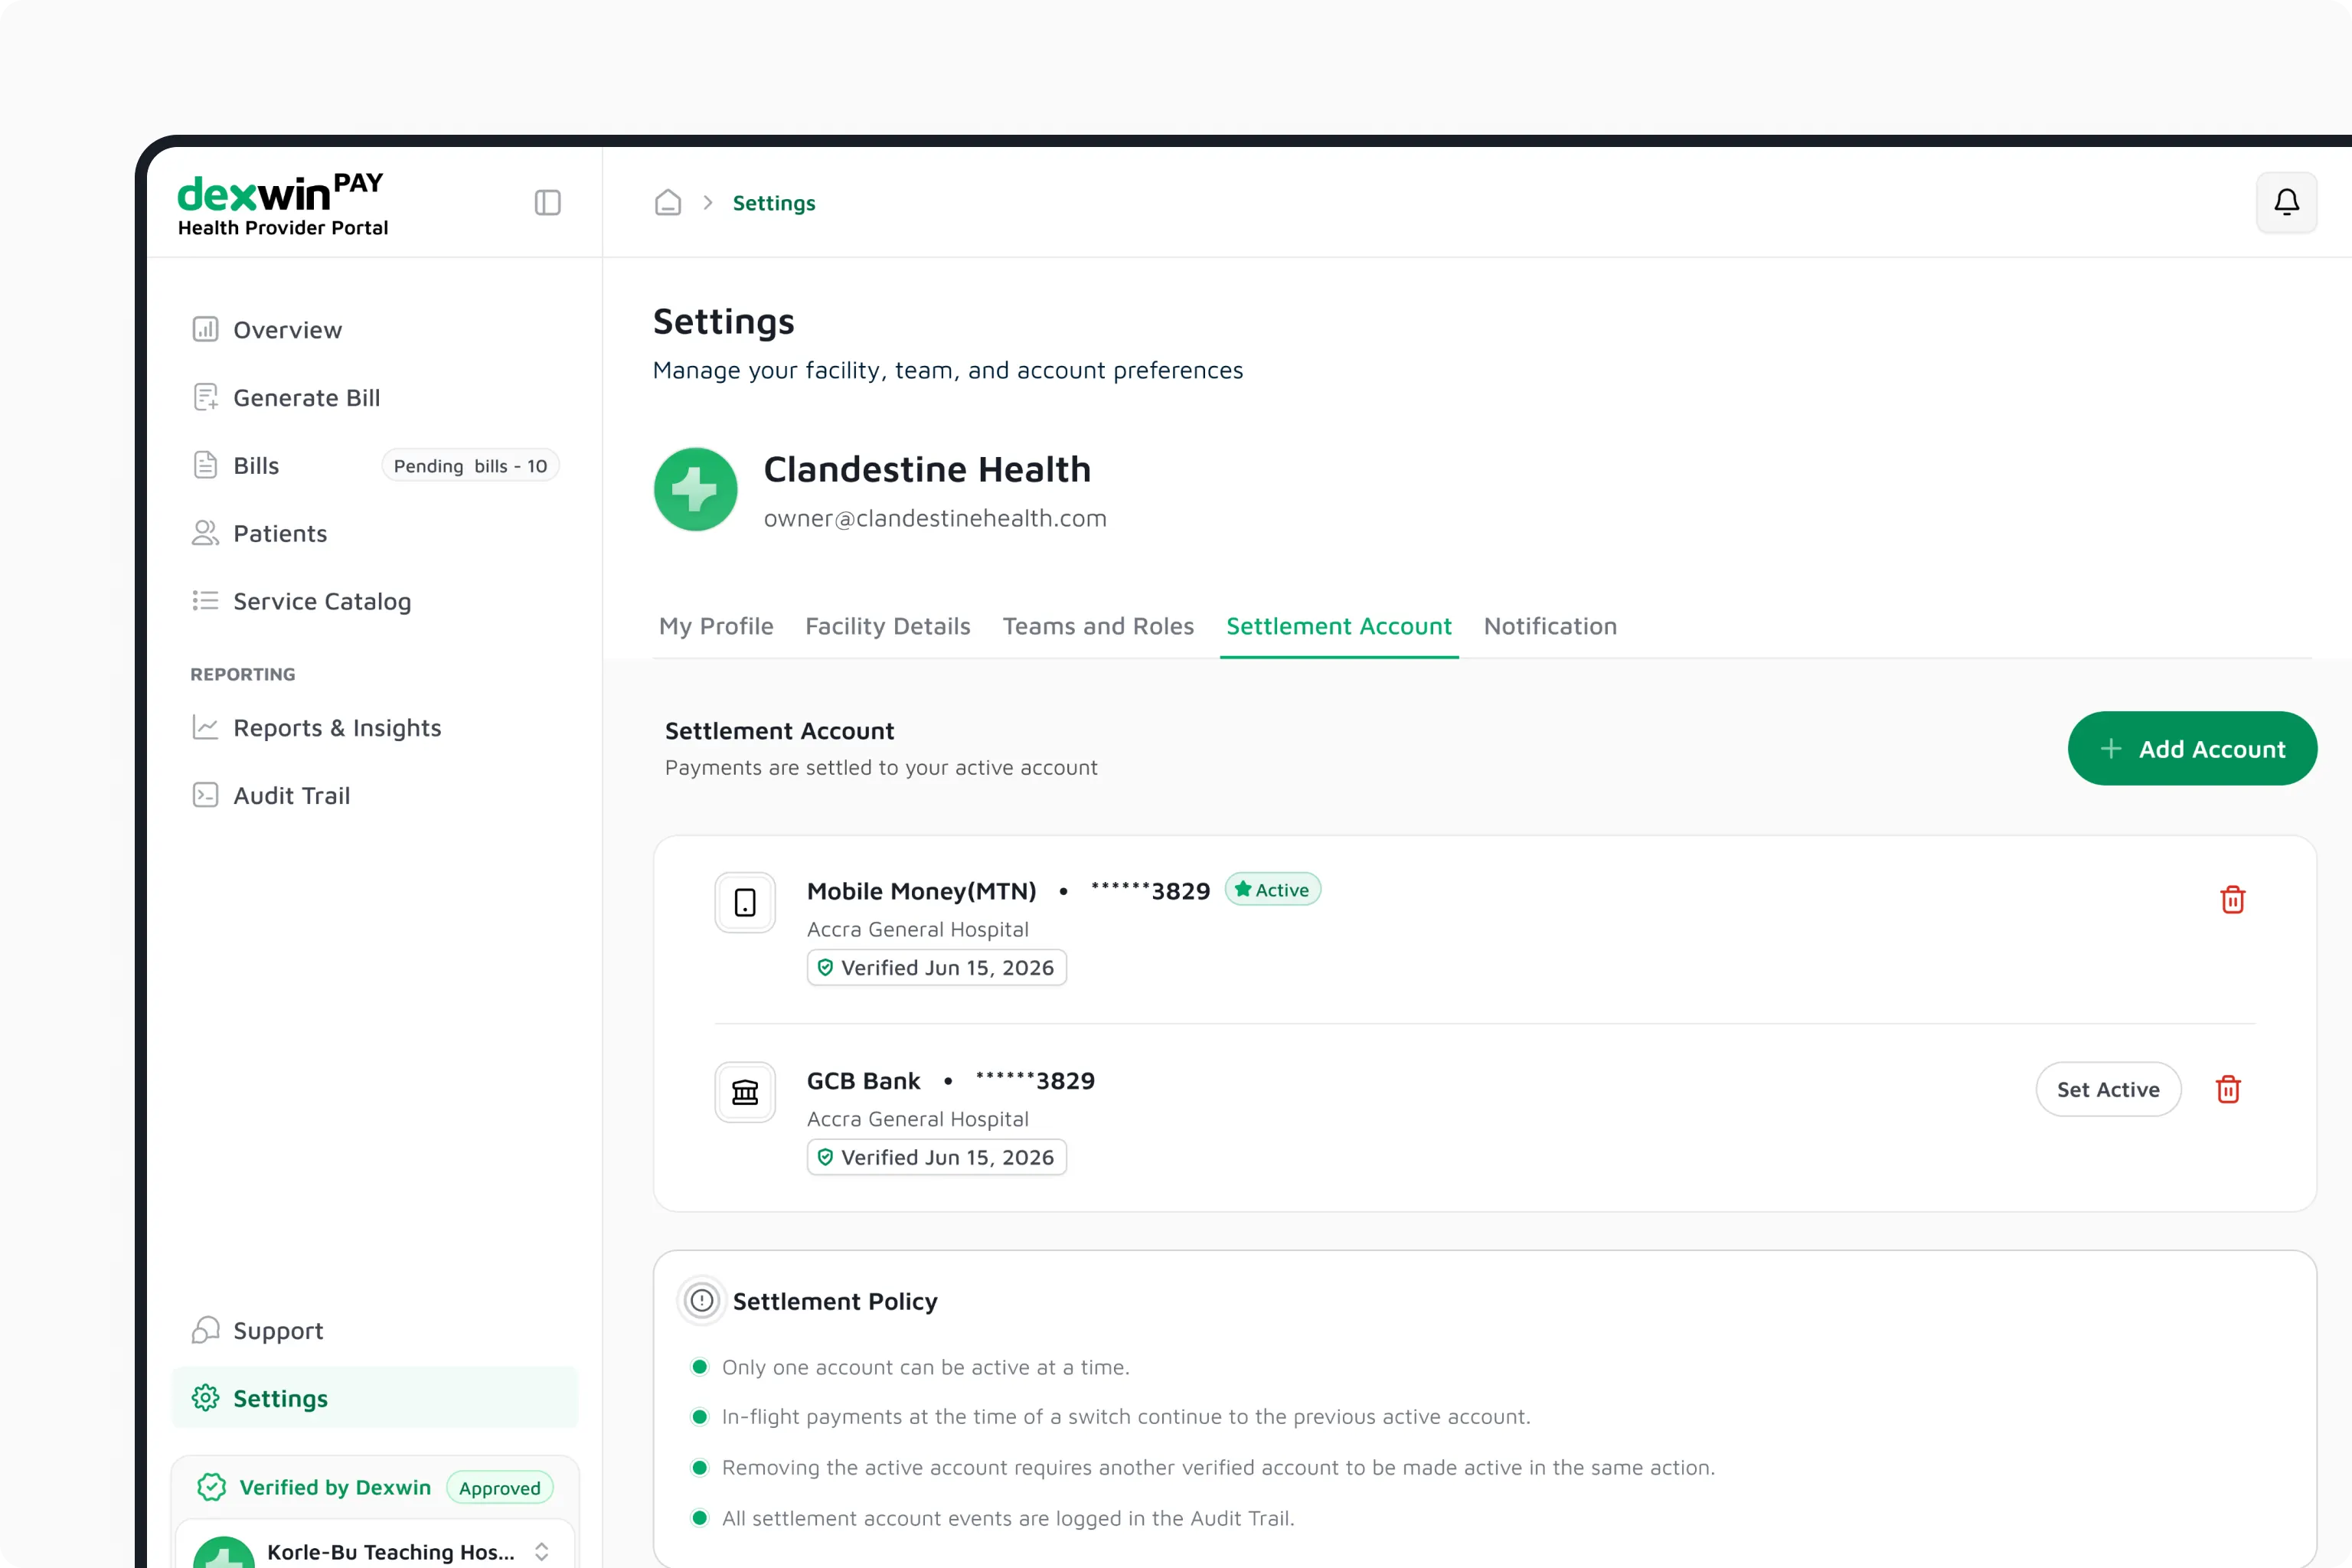This screenshot has width=2352, height=1568.
Task: Open notifications bell
Action: pos(2286,203)
